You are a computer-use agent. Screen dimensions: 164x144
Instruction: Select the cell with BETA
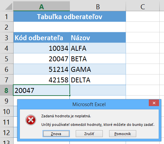(98, 59)
